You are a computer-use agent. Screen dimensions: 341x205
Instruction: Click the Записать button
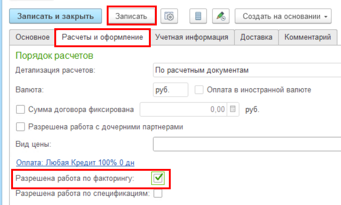coord(131,16)
